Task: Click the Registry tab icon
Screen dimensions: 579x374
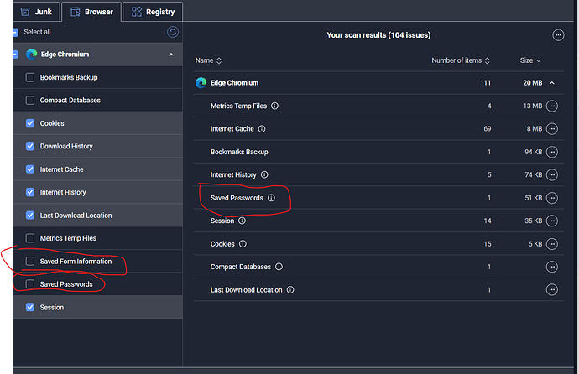Action: point(137,12)
